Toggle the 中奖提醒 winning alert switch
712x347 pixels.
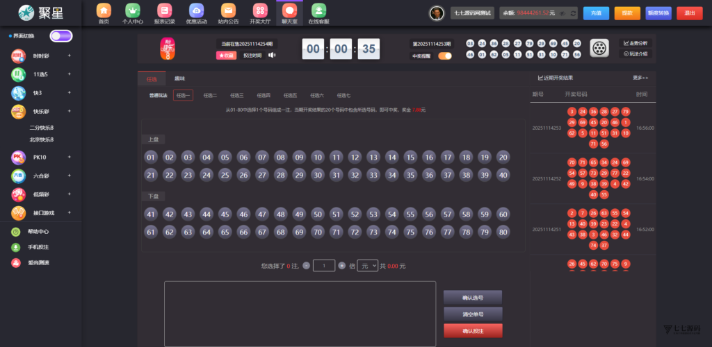(x=444, y=56)
